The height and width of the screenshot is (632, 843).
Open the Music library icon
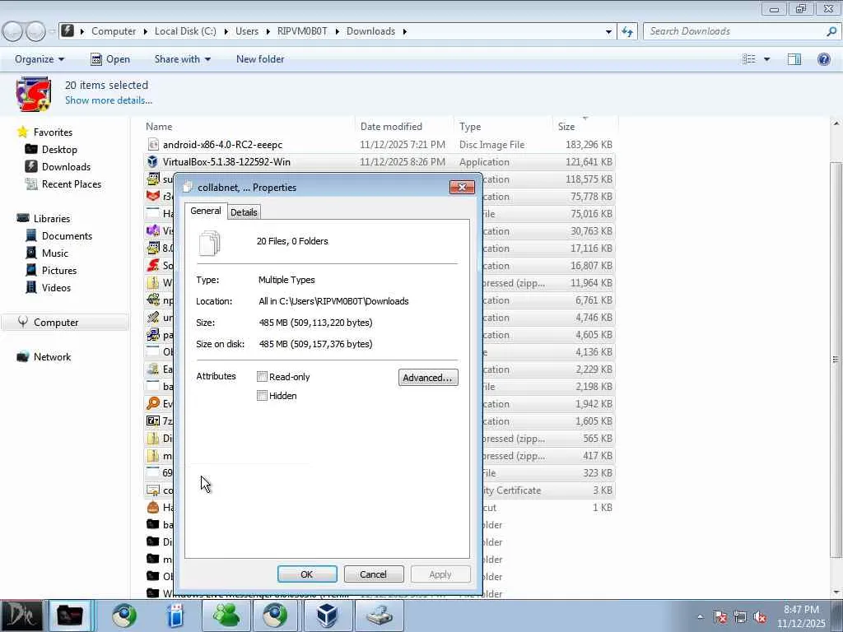[31, 253]
